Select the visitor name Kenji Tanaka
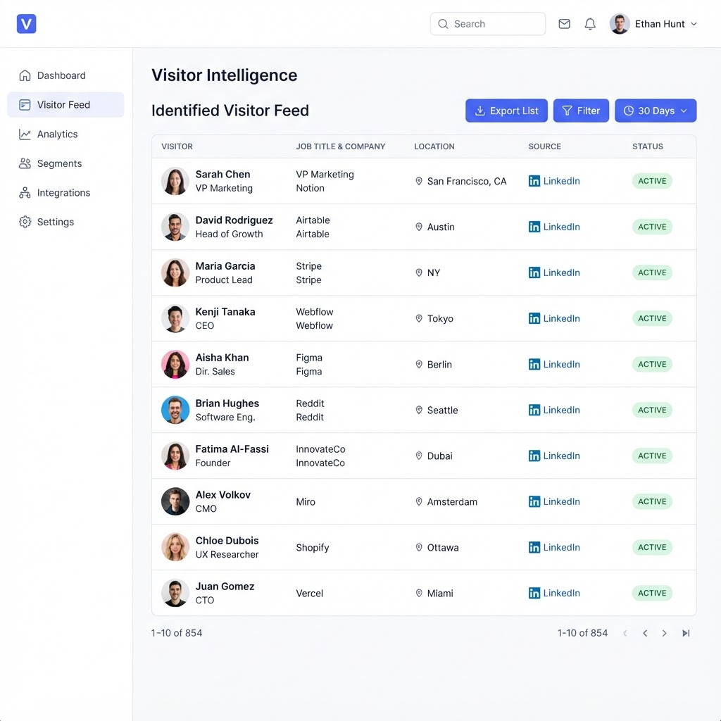This screenshot has height=721, width=721. pos(225,312)
